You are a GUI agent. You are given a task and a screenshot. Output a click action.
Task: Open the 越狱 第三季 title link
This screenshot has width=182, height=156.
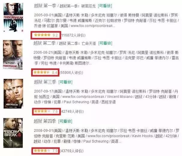45,82
